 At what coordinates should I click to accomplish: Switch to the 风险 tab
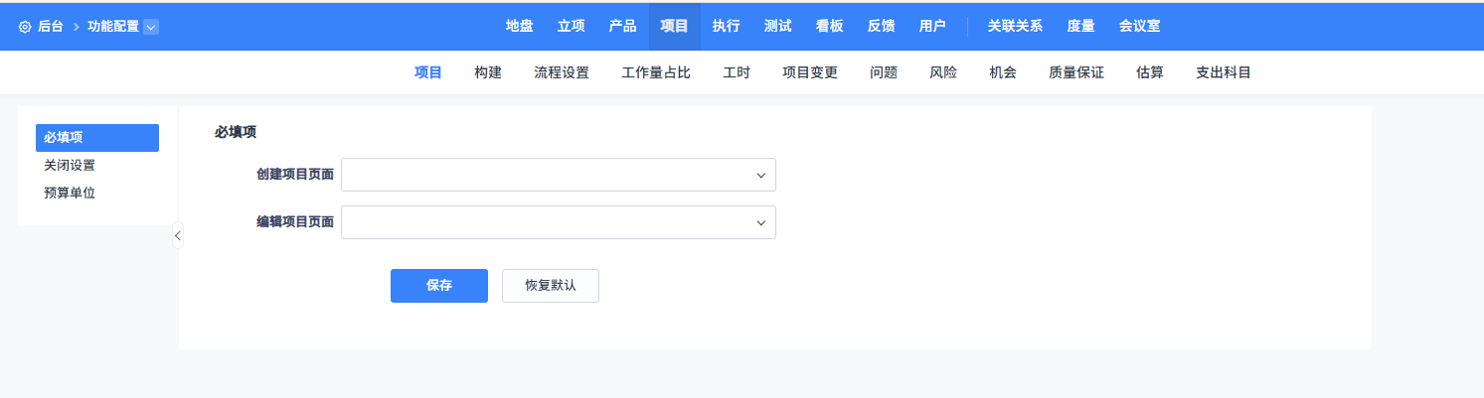point(943,72)
